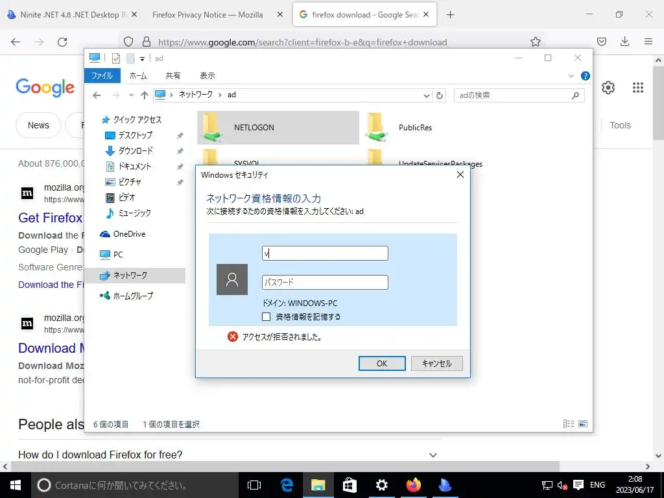This screenshot has width=664, height=498.
Task: Open Ninite app on taskbar
Action: pos(445,485)
